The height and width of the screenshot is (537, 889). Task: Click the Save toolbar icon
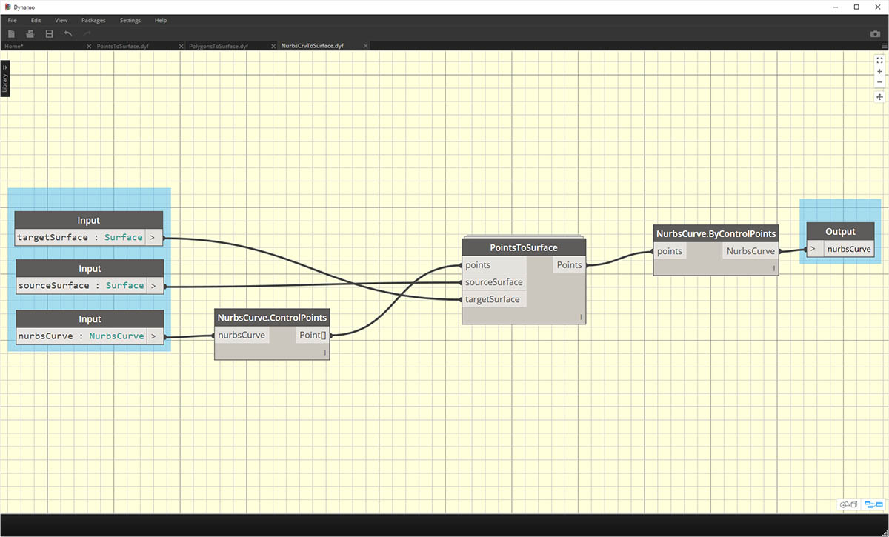(x=49, y=34)
